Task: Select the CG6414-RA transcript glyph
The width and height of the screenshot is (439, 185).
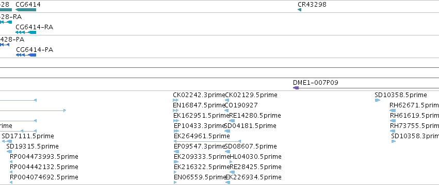Action: [26, 32]
